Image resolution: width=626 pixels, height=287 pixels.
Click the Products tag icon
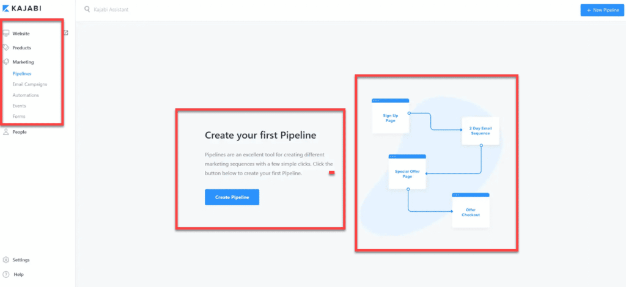[6, 48]
